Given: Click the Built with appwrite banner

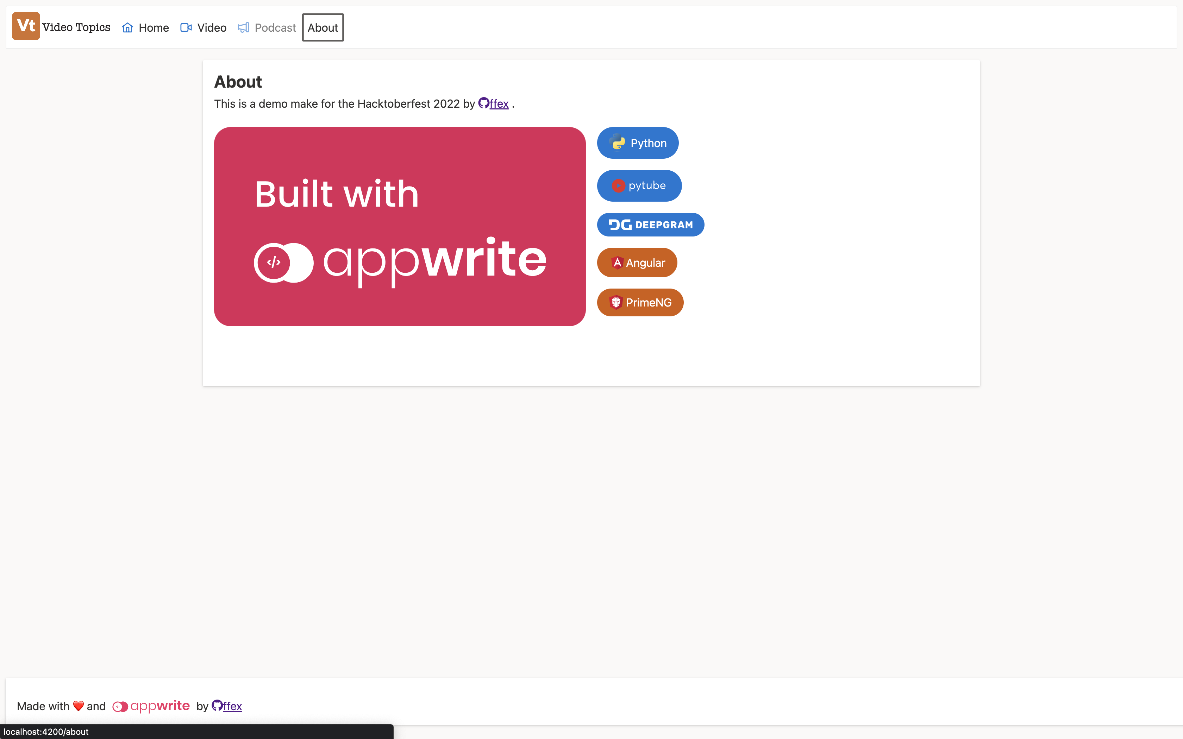Looking at the screenshot, I should [399, 227].
